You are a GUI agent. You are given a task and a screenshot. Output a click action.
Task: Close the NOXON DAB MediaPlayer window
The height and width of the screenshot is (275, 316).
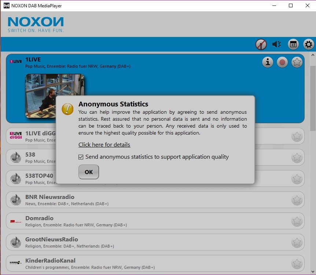[307, 5]
